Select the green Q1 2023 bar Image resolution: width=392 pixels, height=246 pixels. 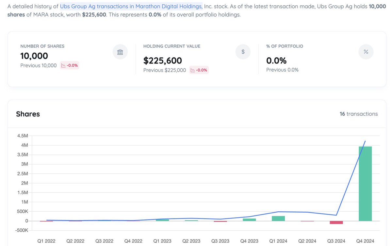(162, 220)
